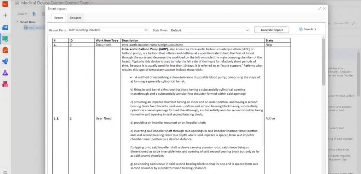This screenshot has width=362, height=174.
Task: Click the bold 'Intra-aortic Balloon Pump (IABP)' text
Action: point(145,49)
